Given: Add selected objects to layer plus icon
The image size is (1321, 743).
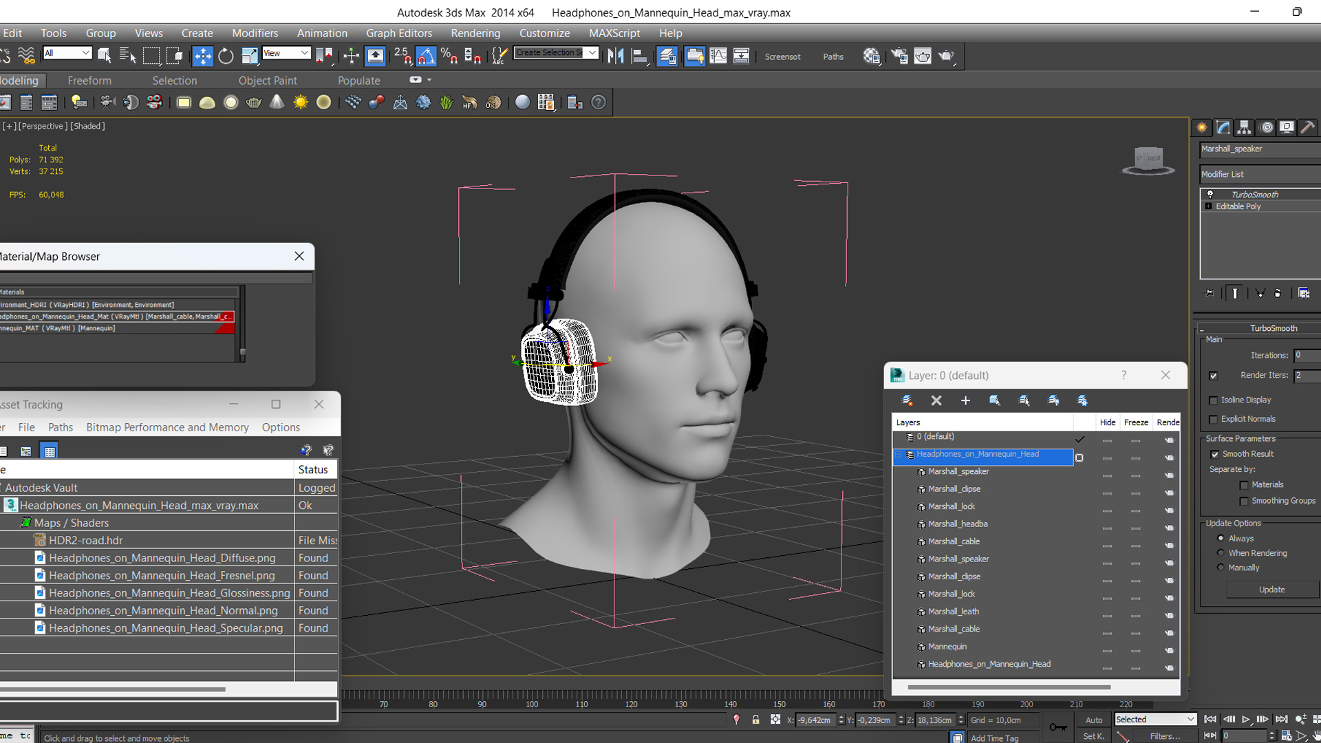Looking at the screenshot, I should pyautogui.click(x=965, y=400).
